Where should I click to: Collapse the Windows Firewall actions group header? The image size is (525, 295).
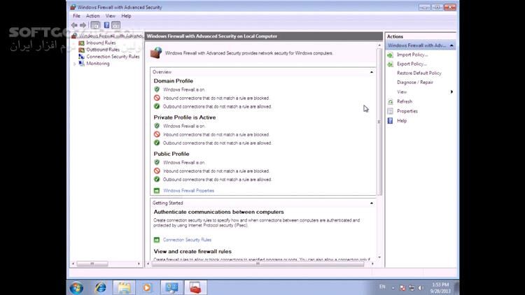pos(451,45)
